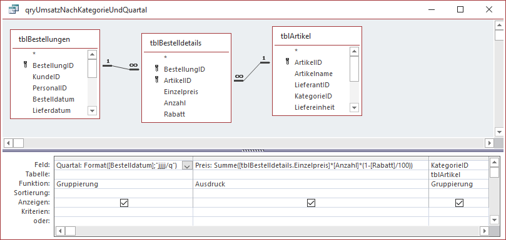Maximize the query design window
This screenshot has height=240, width=506.
[x=460, y=9]
